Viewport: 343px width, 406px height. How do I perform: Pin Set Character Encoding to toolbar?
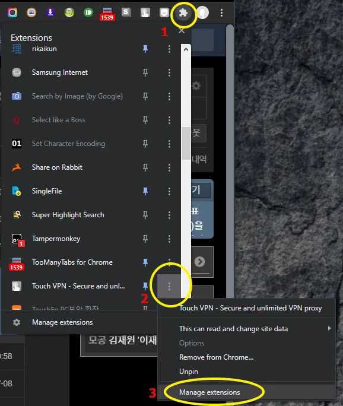point(145,144)
